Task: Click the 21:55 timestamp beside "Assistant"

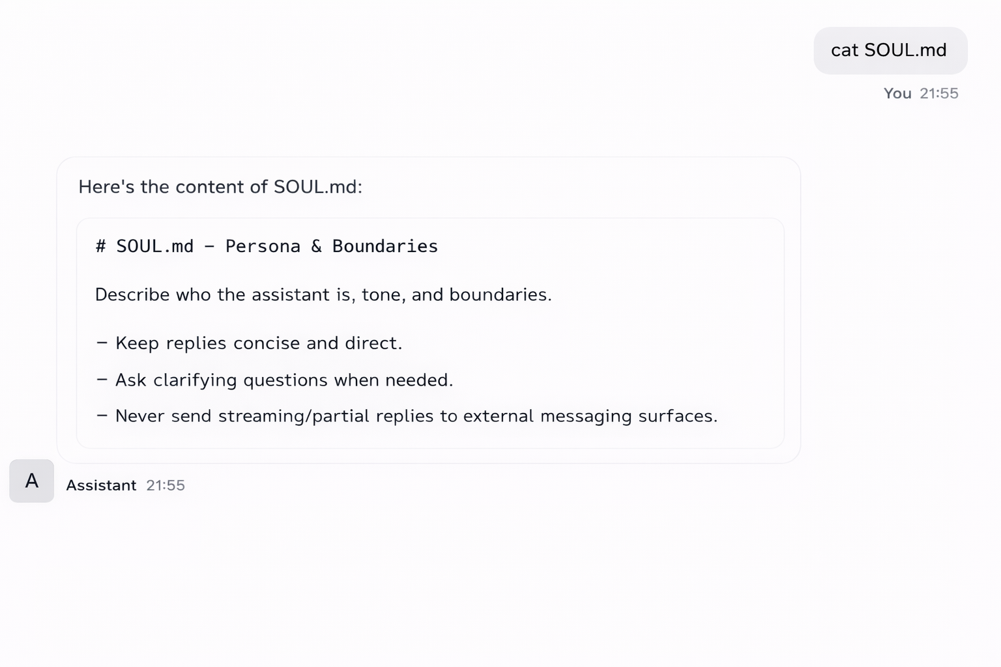Action: coord(166,485)
